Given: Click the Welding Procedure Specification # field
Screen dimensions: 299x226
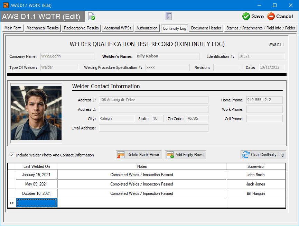Looking at the screenshot, I should pyautogui.click(x=167, y=67).
